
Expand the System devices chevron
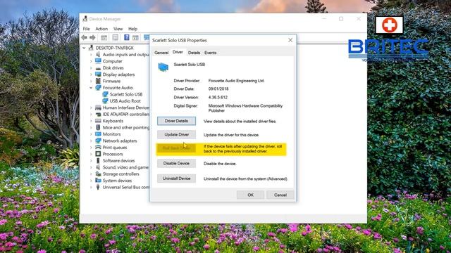[91, 181]
